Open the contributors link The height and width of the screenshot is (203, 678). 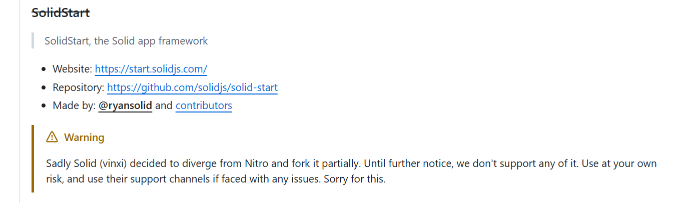(204, 105)
